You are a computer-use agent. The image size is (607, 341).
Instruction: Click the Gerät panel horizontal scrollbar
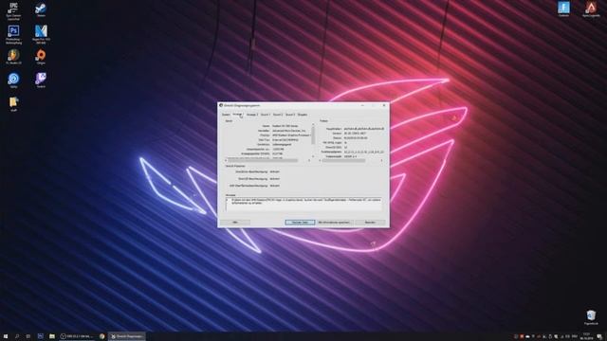[x=267, y=160]
